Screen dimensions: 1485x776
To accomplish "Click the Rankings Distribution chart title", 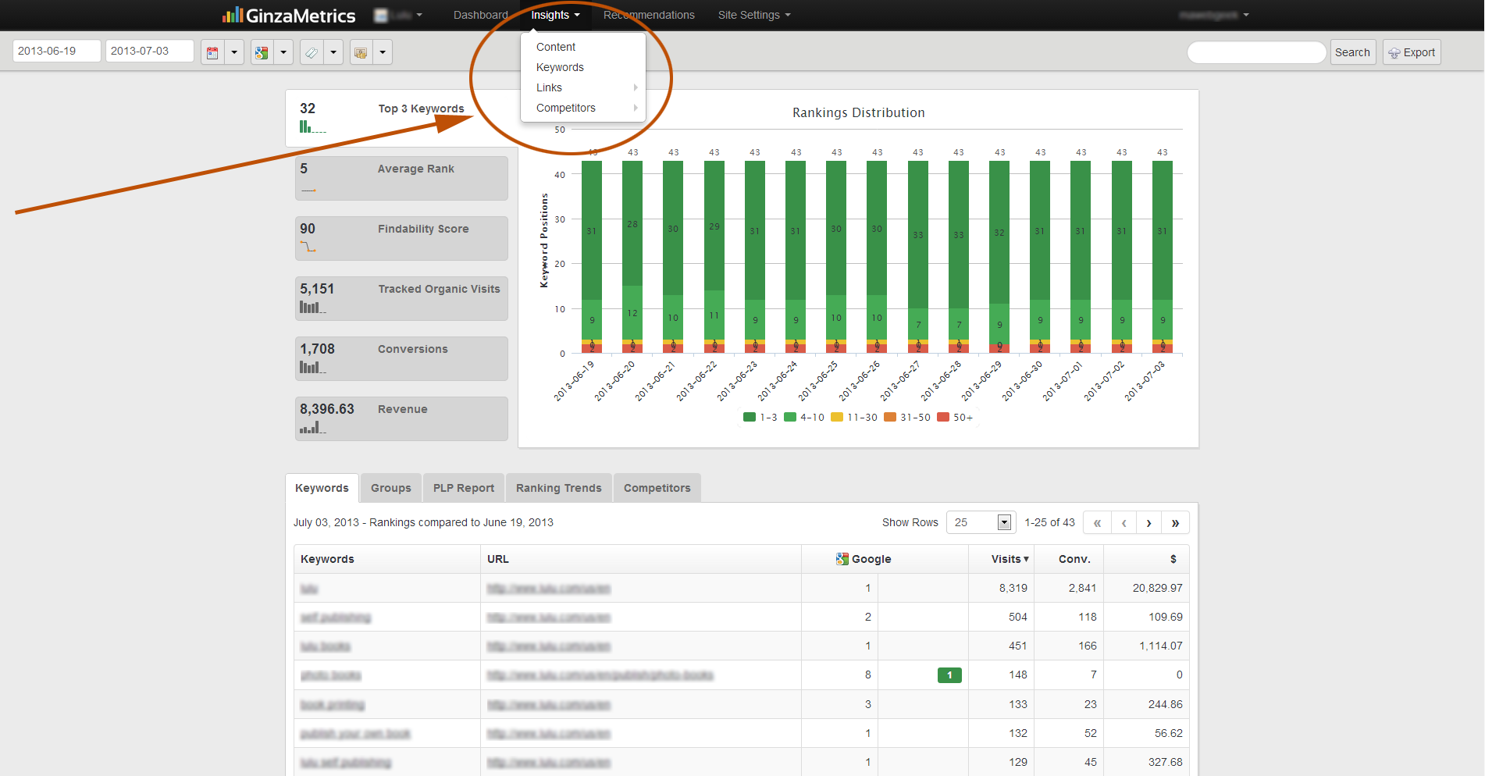I will point(858,112).
